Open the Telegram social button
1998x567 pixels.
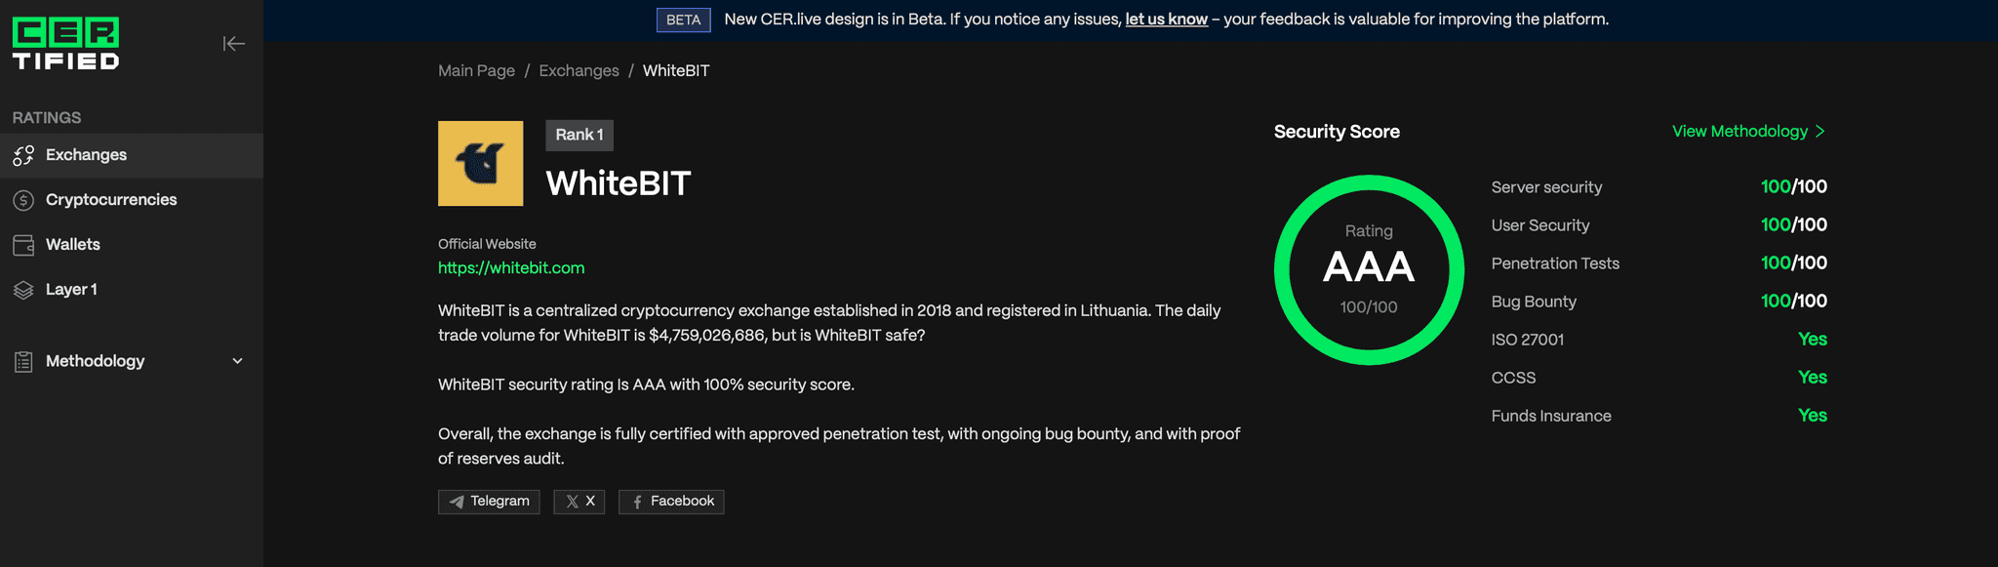coord(489,502)
